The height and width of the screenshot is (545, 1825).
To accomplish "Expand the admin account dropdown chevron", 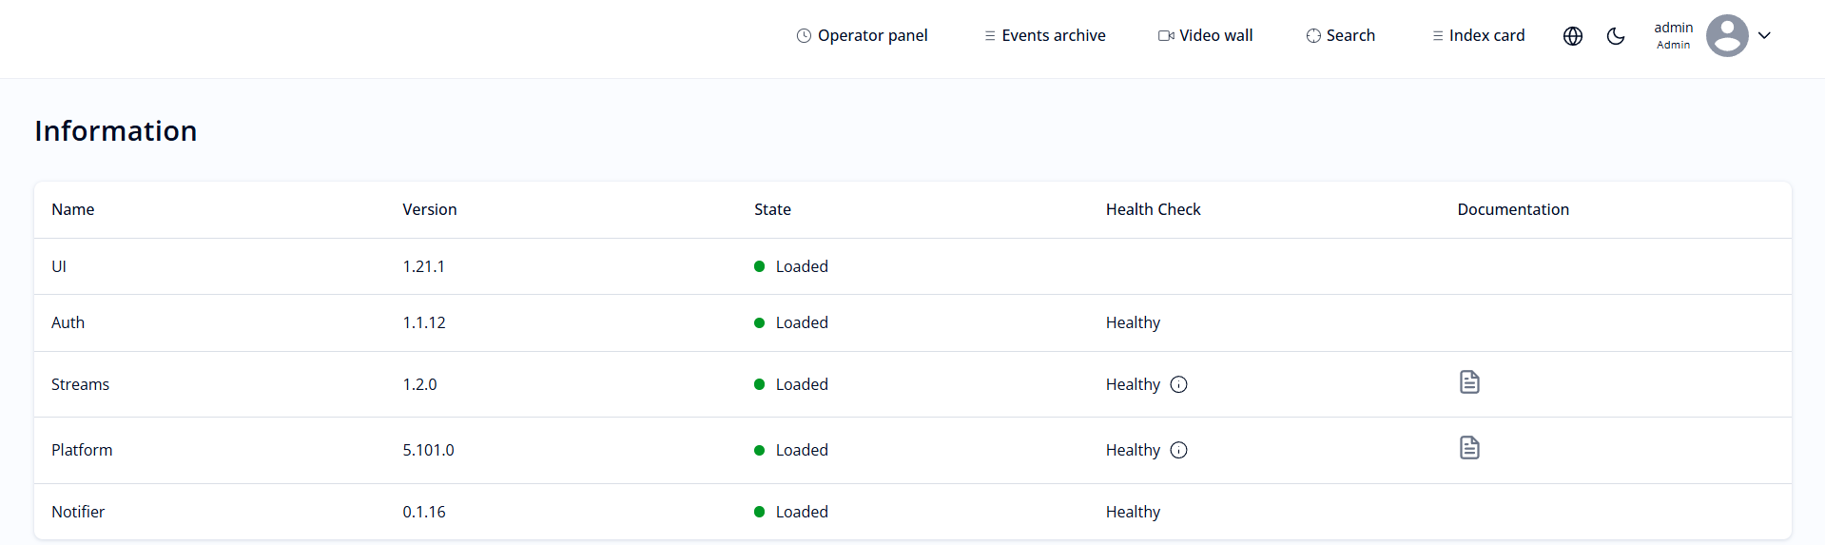I will coord(1764,36).
